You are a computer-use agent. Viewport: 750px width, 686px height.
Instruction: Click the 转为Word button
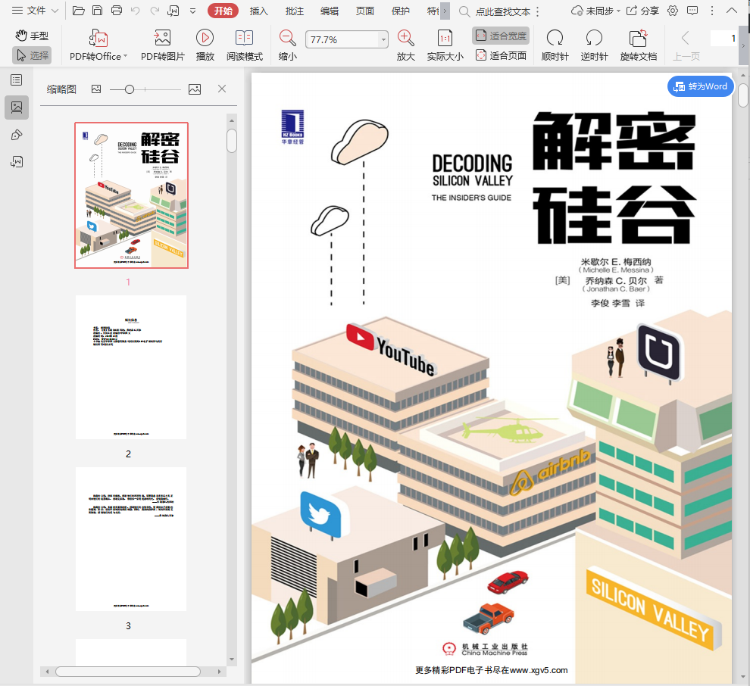[x=700, y=86]
